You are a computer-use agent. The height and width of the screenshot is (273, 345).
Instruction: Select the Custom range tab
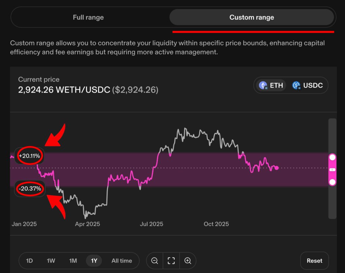pos(252,17)
